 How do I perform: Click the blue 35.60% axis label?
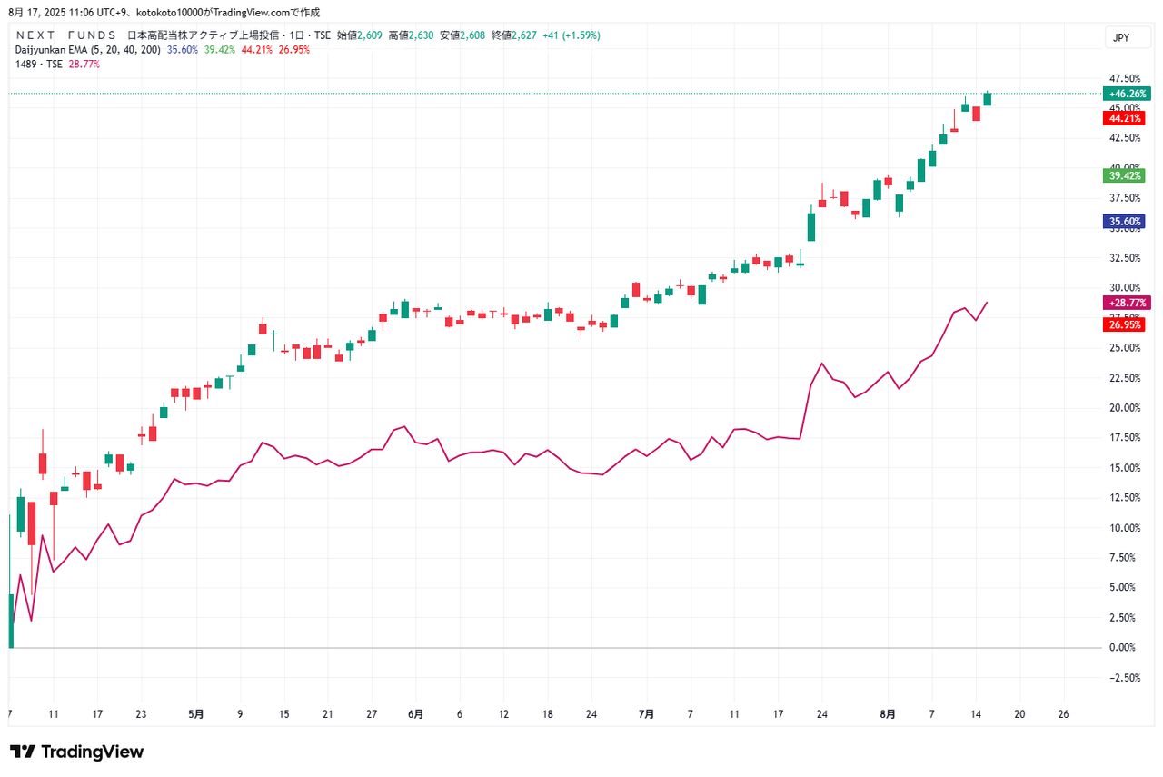coord(1125,221)
